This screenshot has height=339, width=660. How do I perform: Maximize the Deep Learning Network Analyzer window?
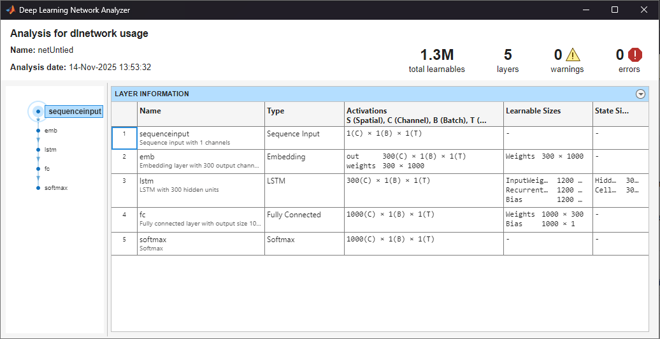pos(615,10)
